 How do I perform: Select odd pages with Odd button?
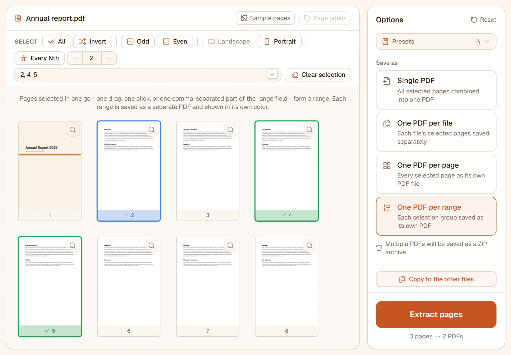click(x=138, y=41)
